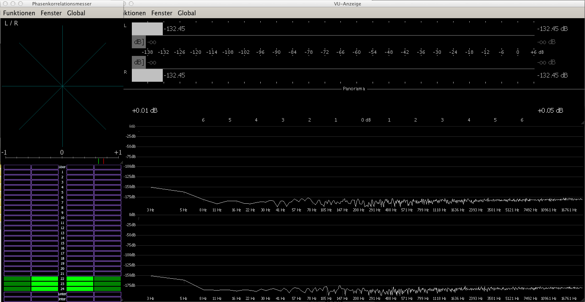
Task: Click the gray L channel level bar
Action: point(147,29)
